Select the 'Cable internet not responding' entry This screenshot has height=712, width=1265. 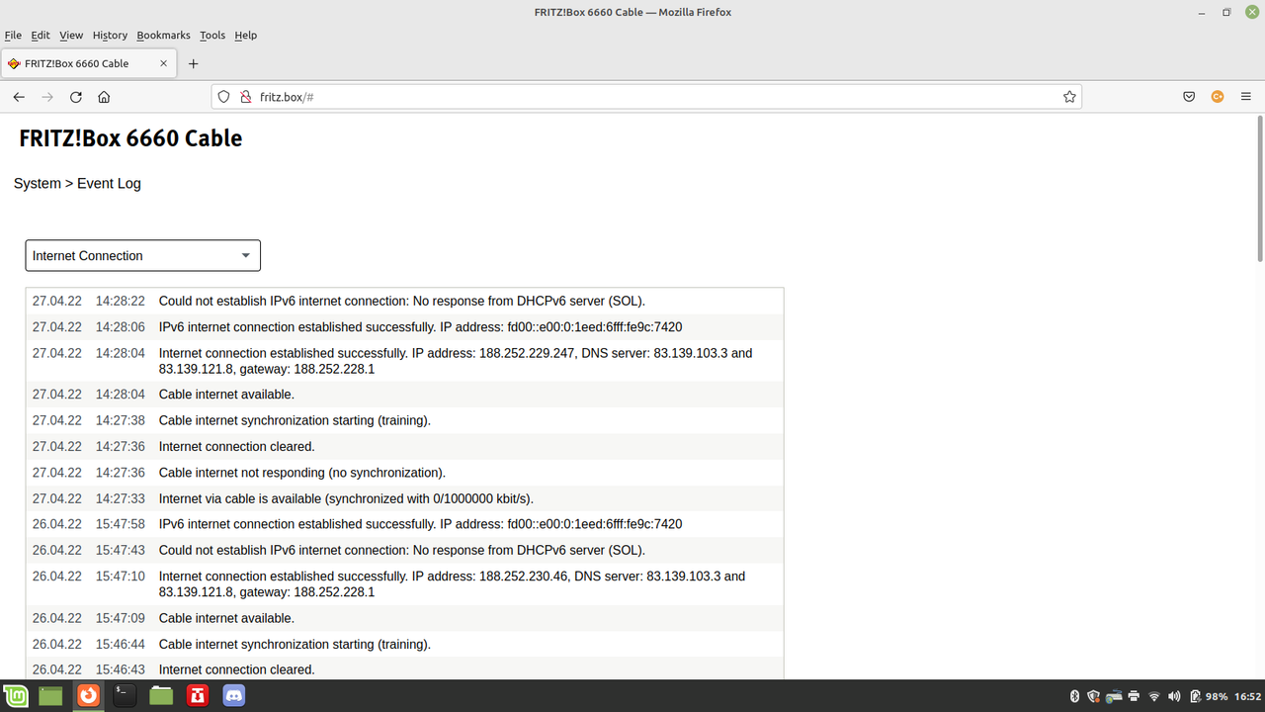point(404,473)
